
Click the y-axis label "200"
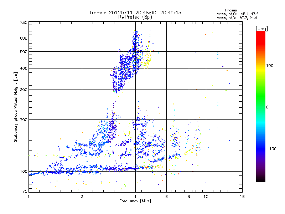point(24,120)
